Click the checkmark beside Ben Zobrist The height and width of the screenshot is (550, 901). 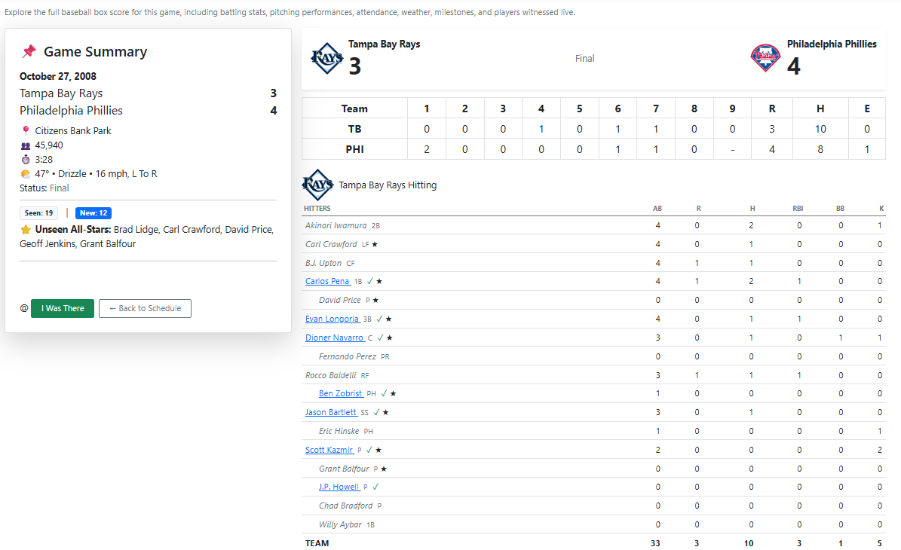point(384,394)
